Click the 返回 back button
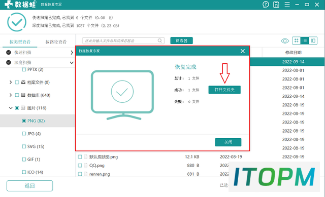The width and height of the screenshot is (325, 197). pyautogui.click(x=29, y=186)
